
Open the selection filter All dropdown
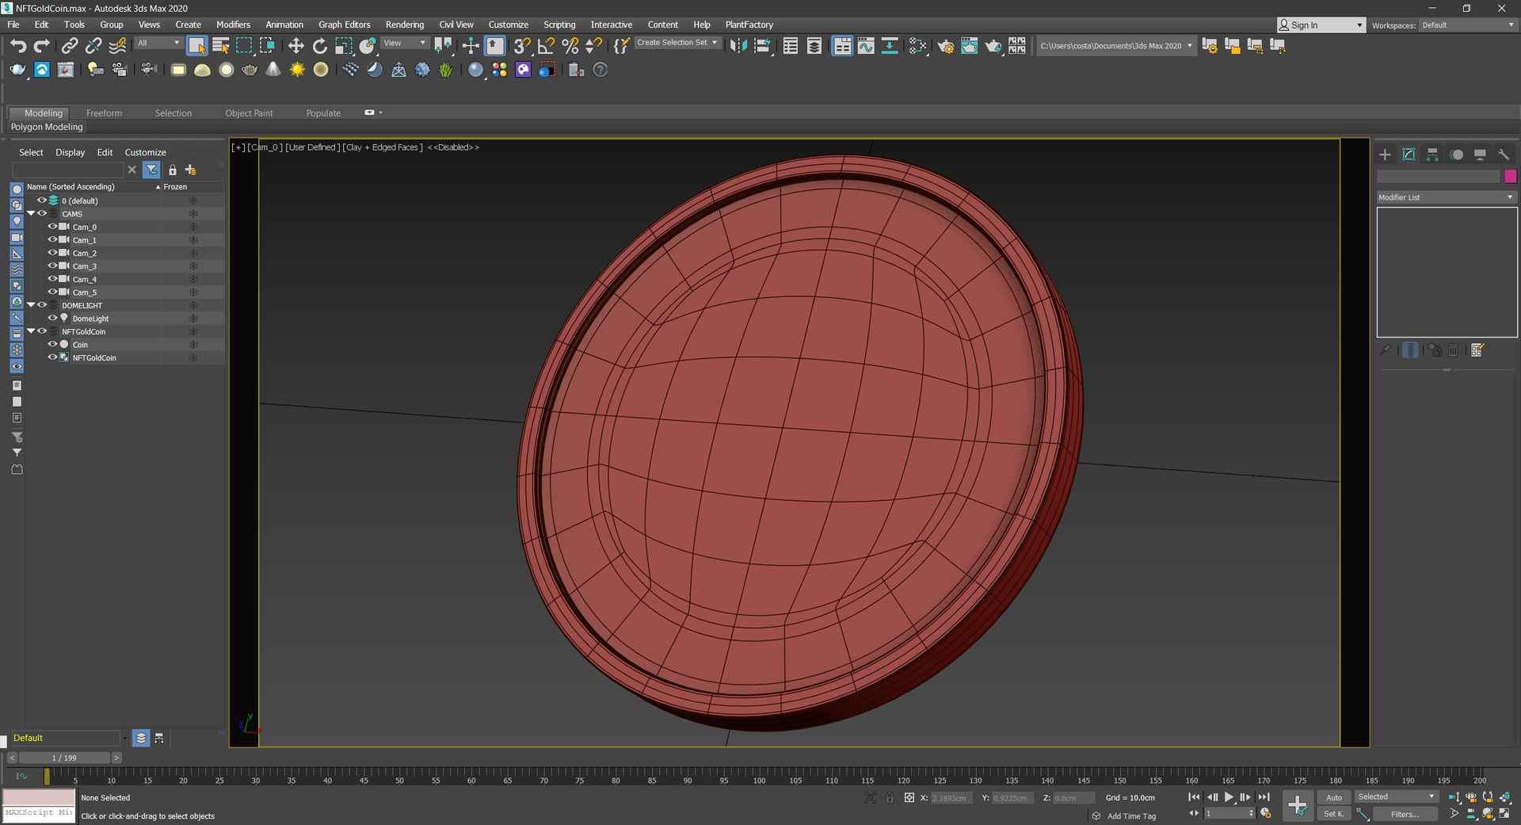[x=158, y=43]
